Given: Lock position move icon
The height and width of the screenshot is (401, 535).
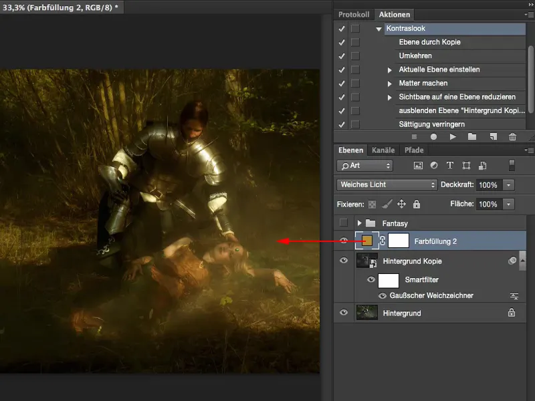Looking at the screenshot, I should 402,204.
